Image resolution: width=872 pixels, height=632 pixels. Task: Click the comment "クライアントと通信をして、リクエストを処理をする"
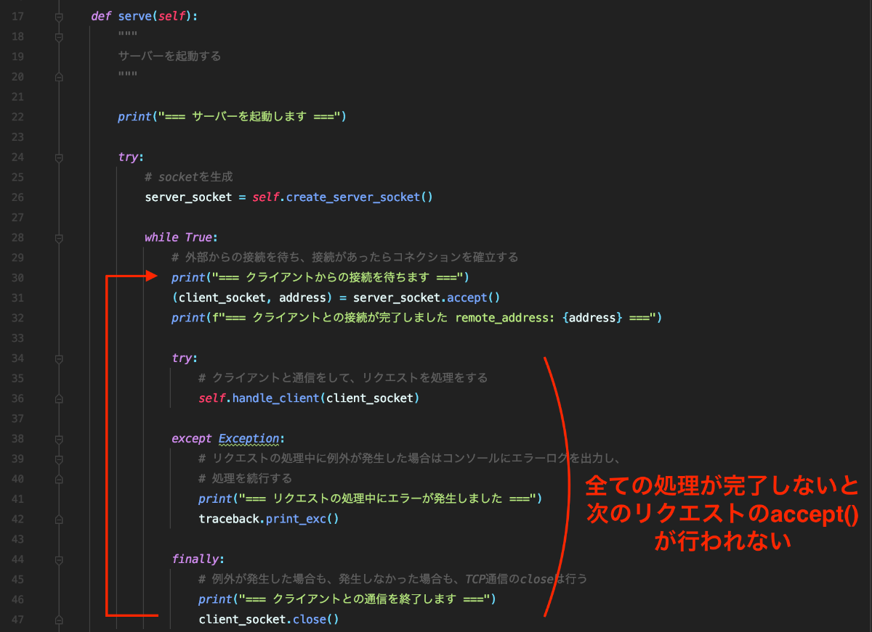coord(343,378)
